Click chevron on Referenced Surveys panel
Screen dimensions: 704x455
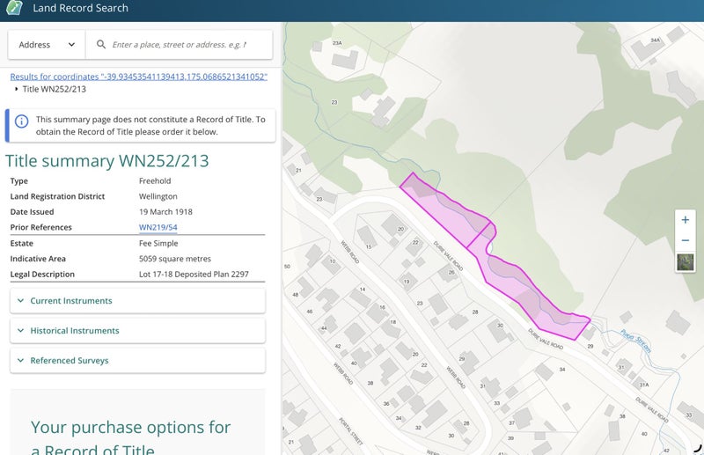pyautogui.click(x=20, y=361)
